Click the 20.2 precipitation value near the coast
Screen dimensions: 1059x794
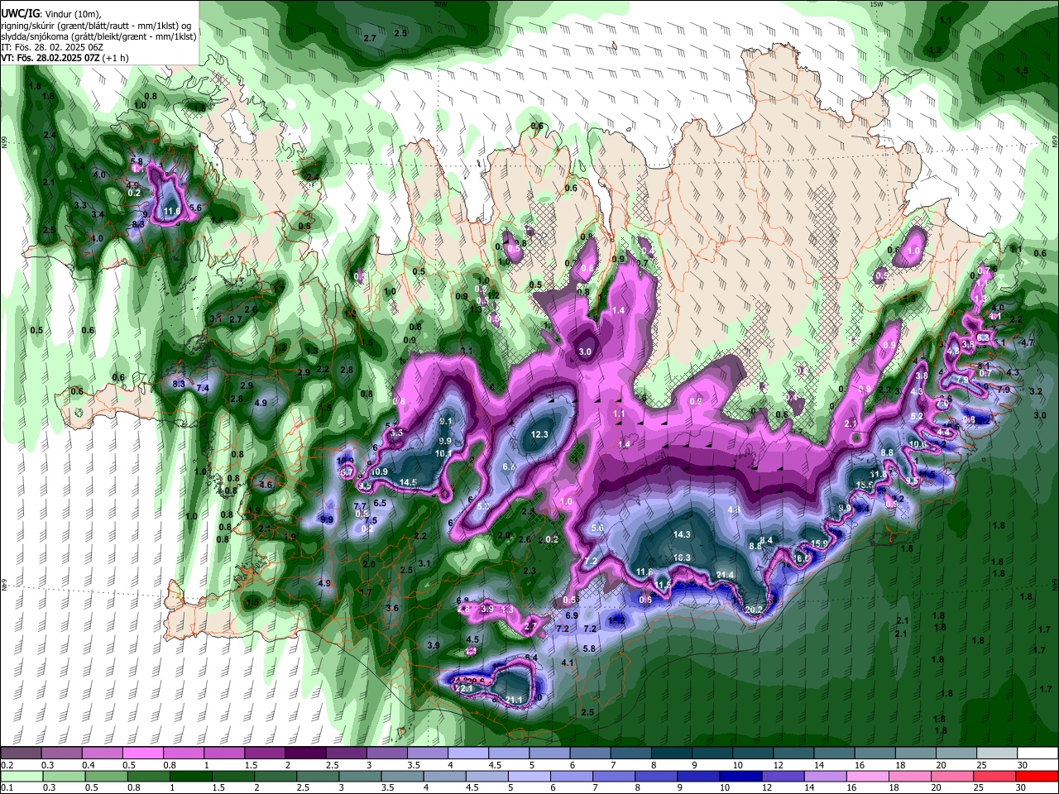754,610
